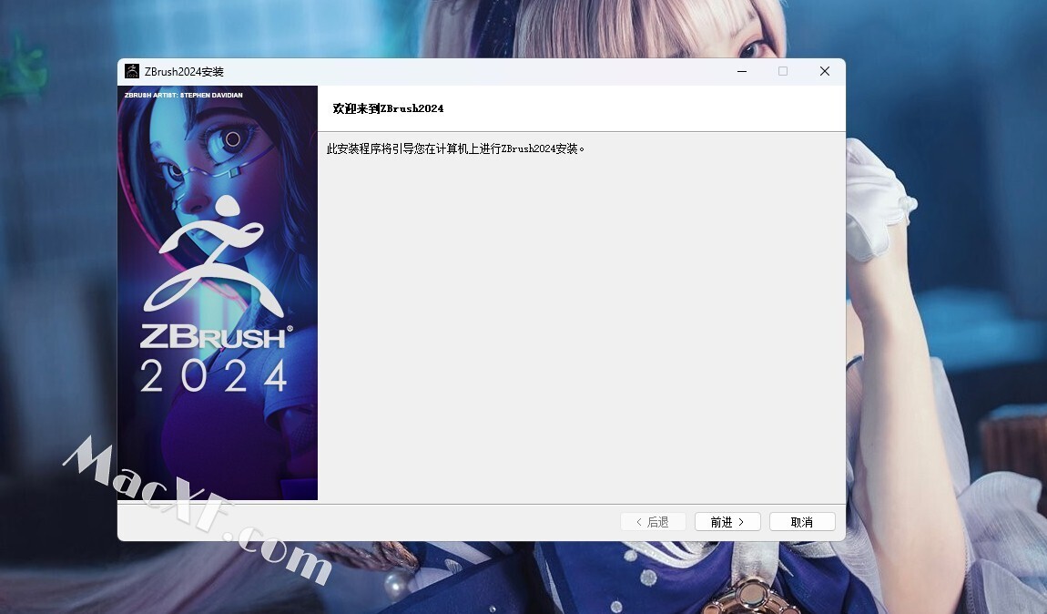Click the ZBrush 2024 splash artwork
This screenshot has height=614, width=1047.
pyautogui.click(x=218, y=292)
